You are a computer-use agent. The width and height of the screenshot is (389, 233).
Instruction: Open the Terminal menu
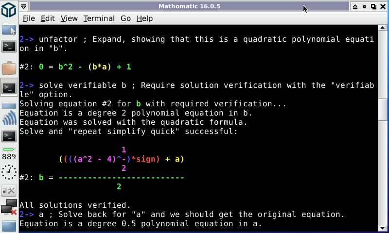pyautogui.click(x=99, y=18)
